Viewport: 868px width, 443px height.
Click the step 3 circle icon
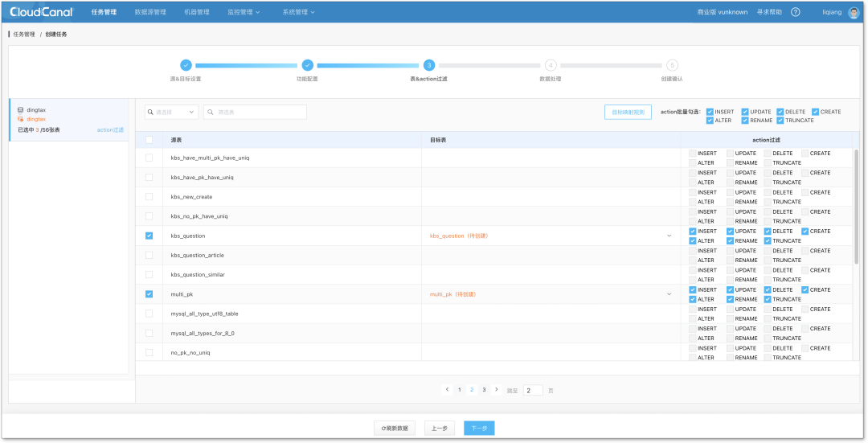[429, 65]
